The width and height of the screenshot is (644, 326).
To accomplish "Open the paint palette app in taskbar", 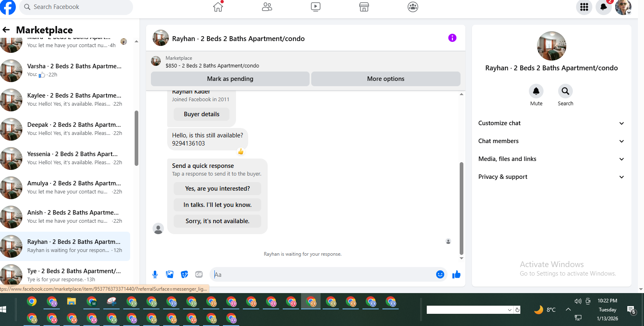I will 111,302.
